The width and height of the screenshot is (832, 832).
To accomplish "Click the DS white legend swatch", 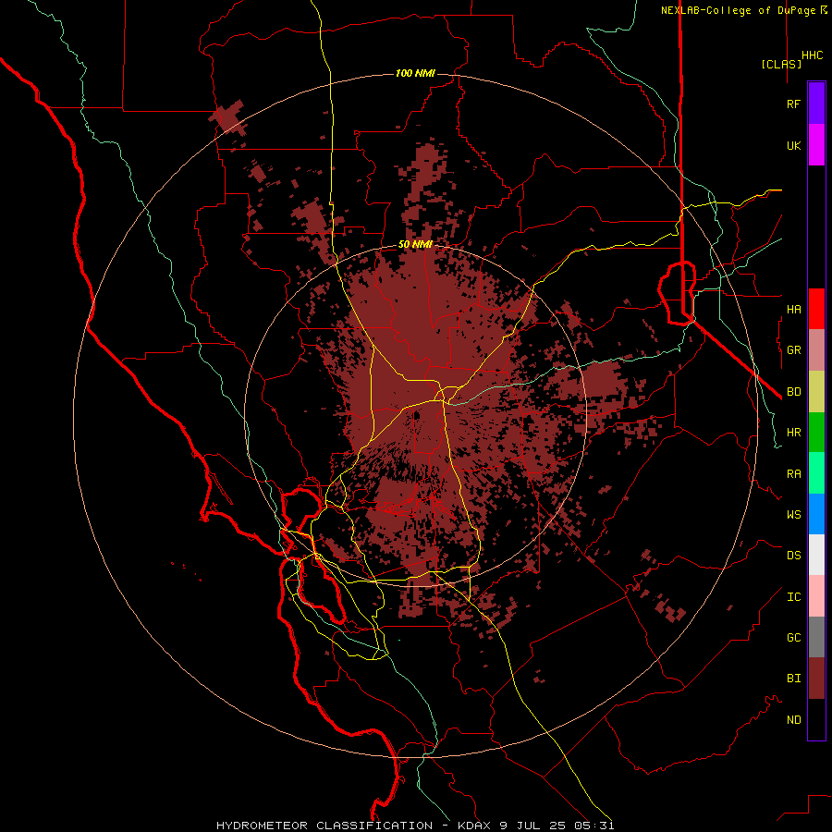I will pos(816,555).
